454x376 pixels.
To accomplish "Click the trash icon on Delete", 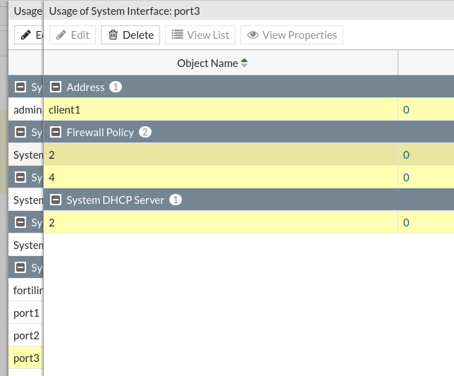I will pyautogui.click(x=113, y=35).
